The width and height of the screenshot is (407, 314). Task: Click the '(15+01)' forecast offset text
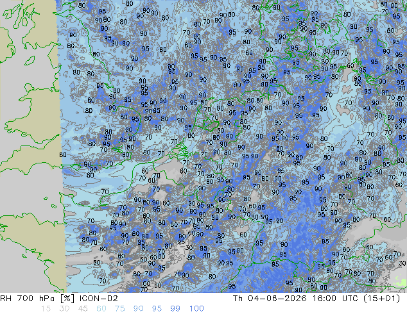pos(381,299)
